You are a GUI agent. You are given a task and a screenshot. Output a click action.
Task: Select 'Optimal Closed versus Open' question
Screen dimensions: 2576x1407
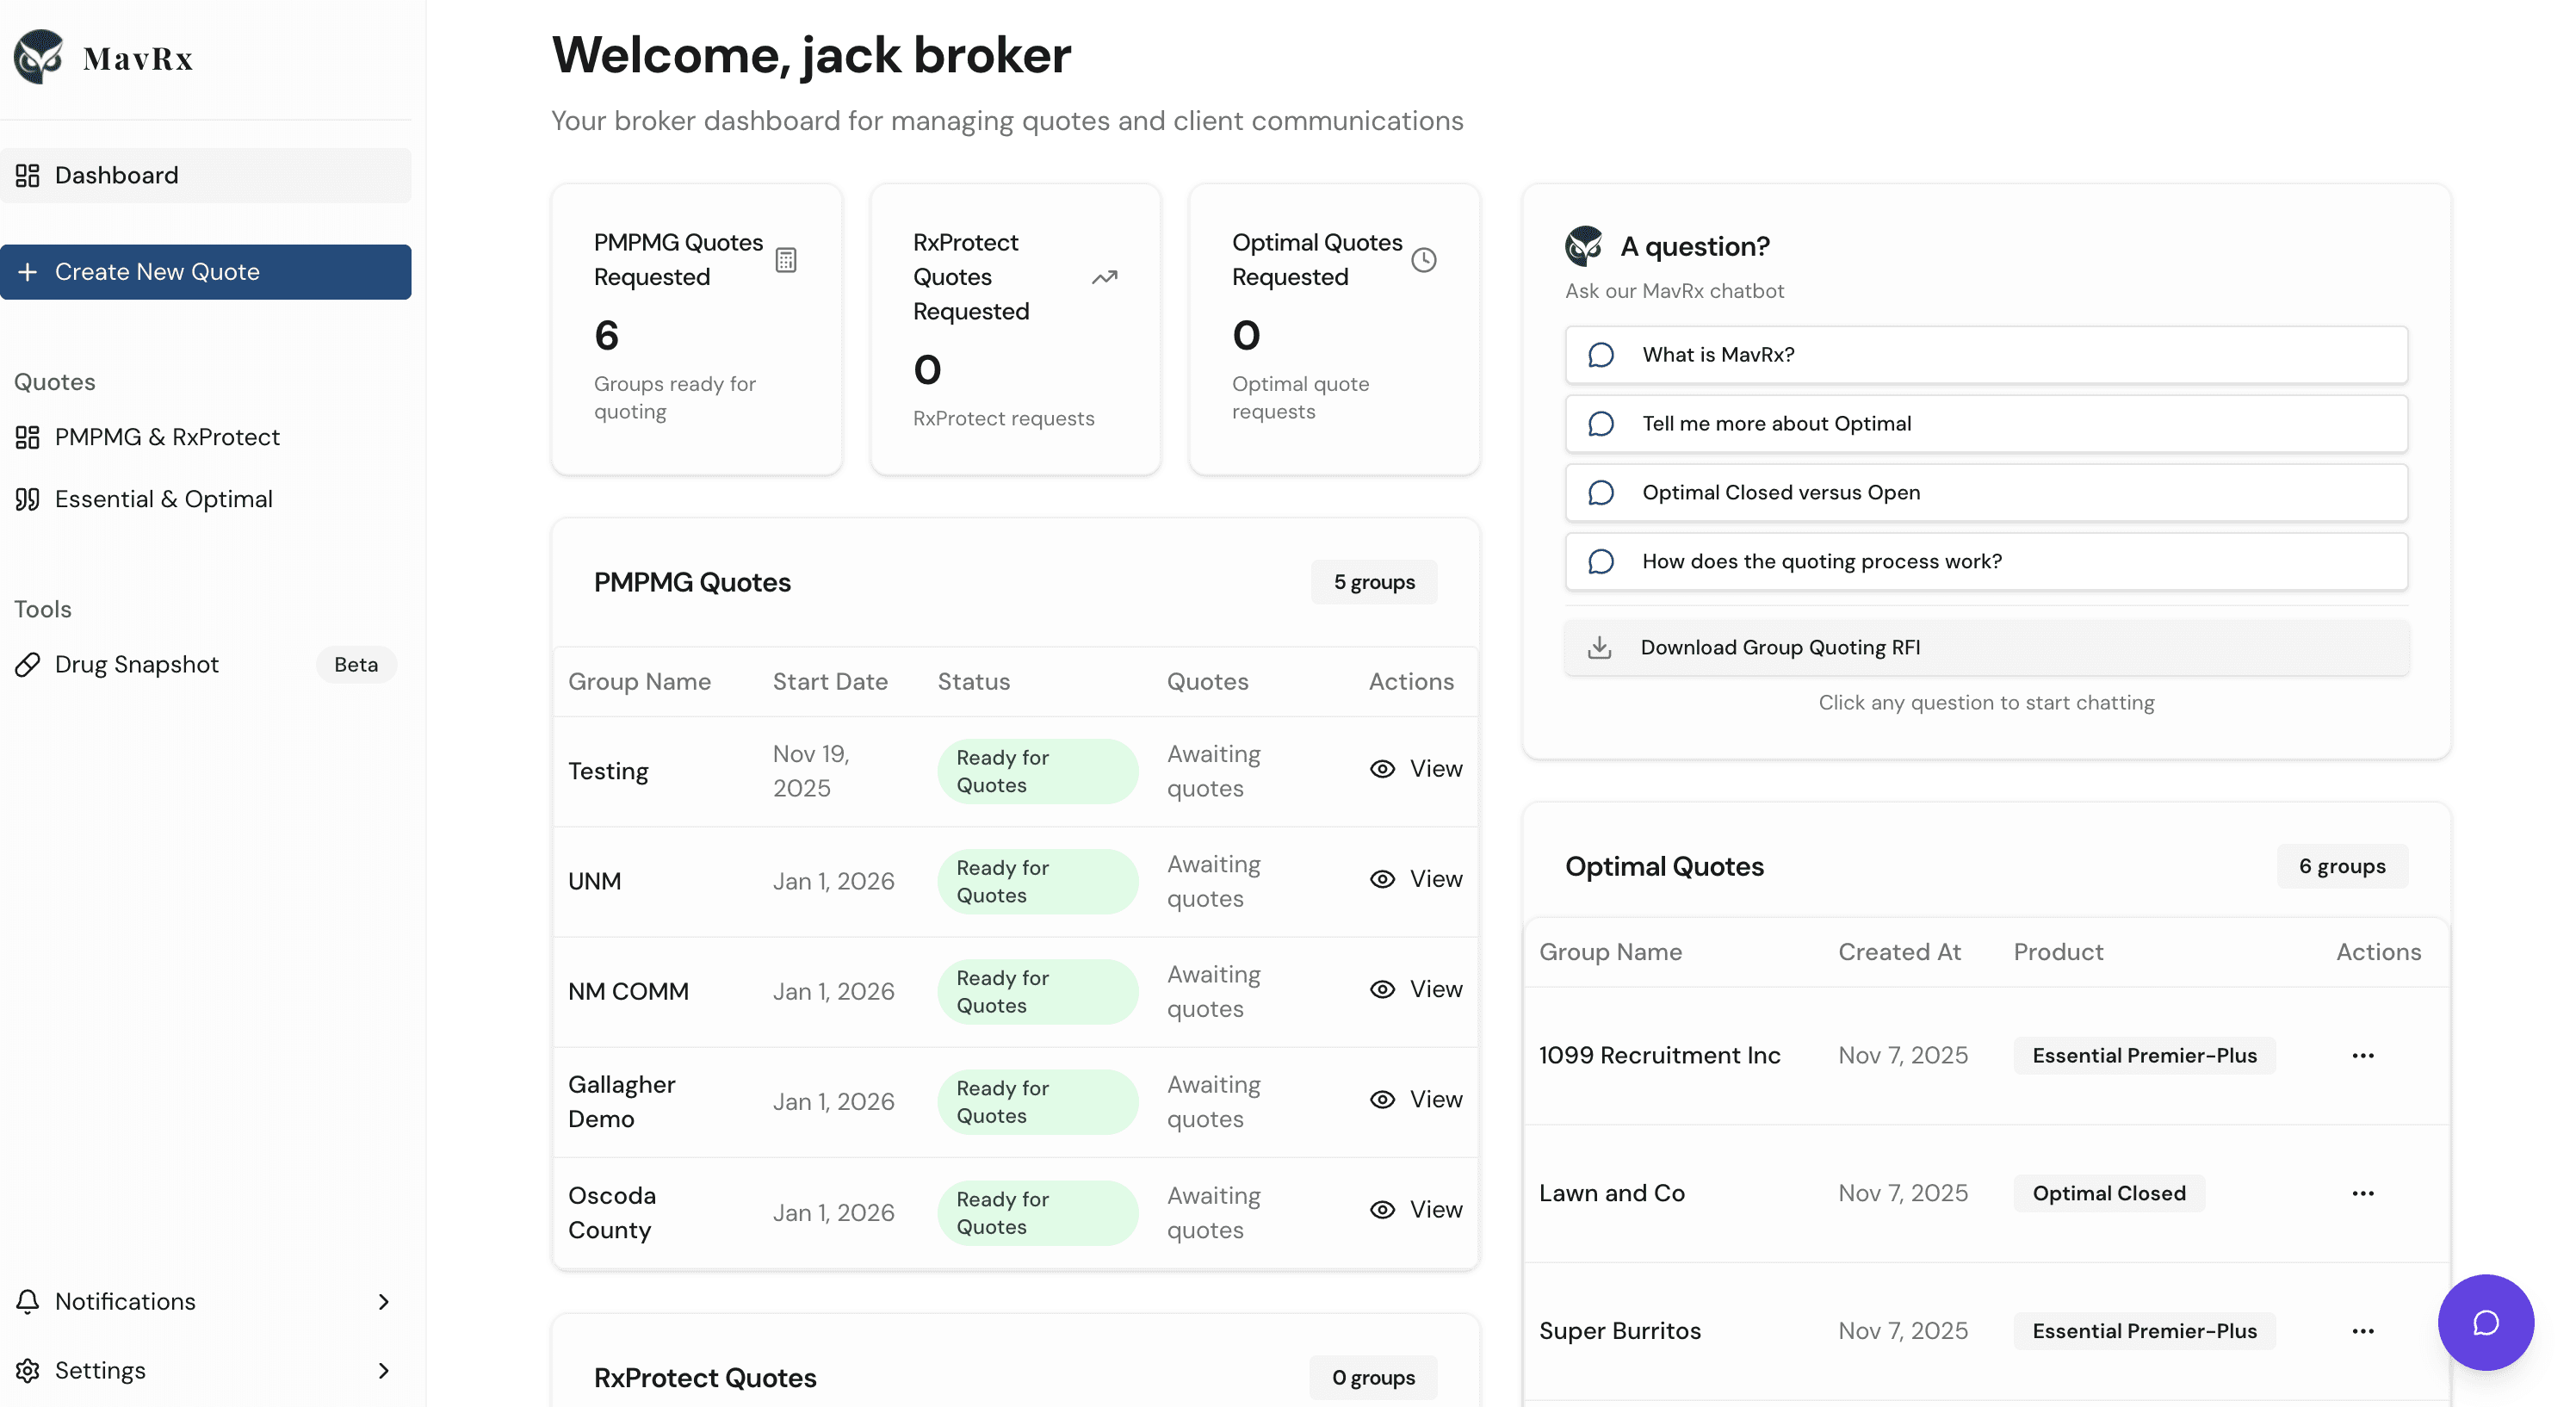pos(1986,493)
